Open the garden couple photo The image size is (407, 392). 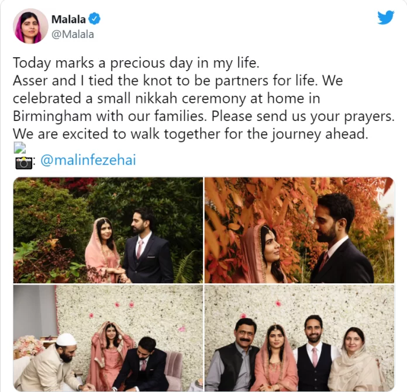pos(108,230)
